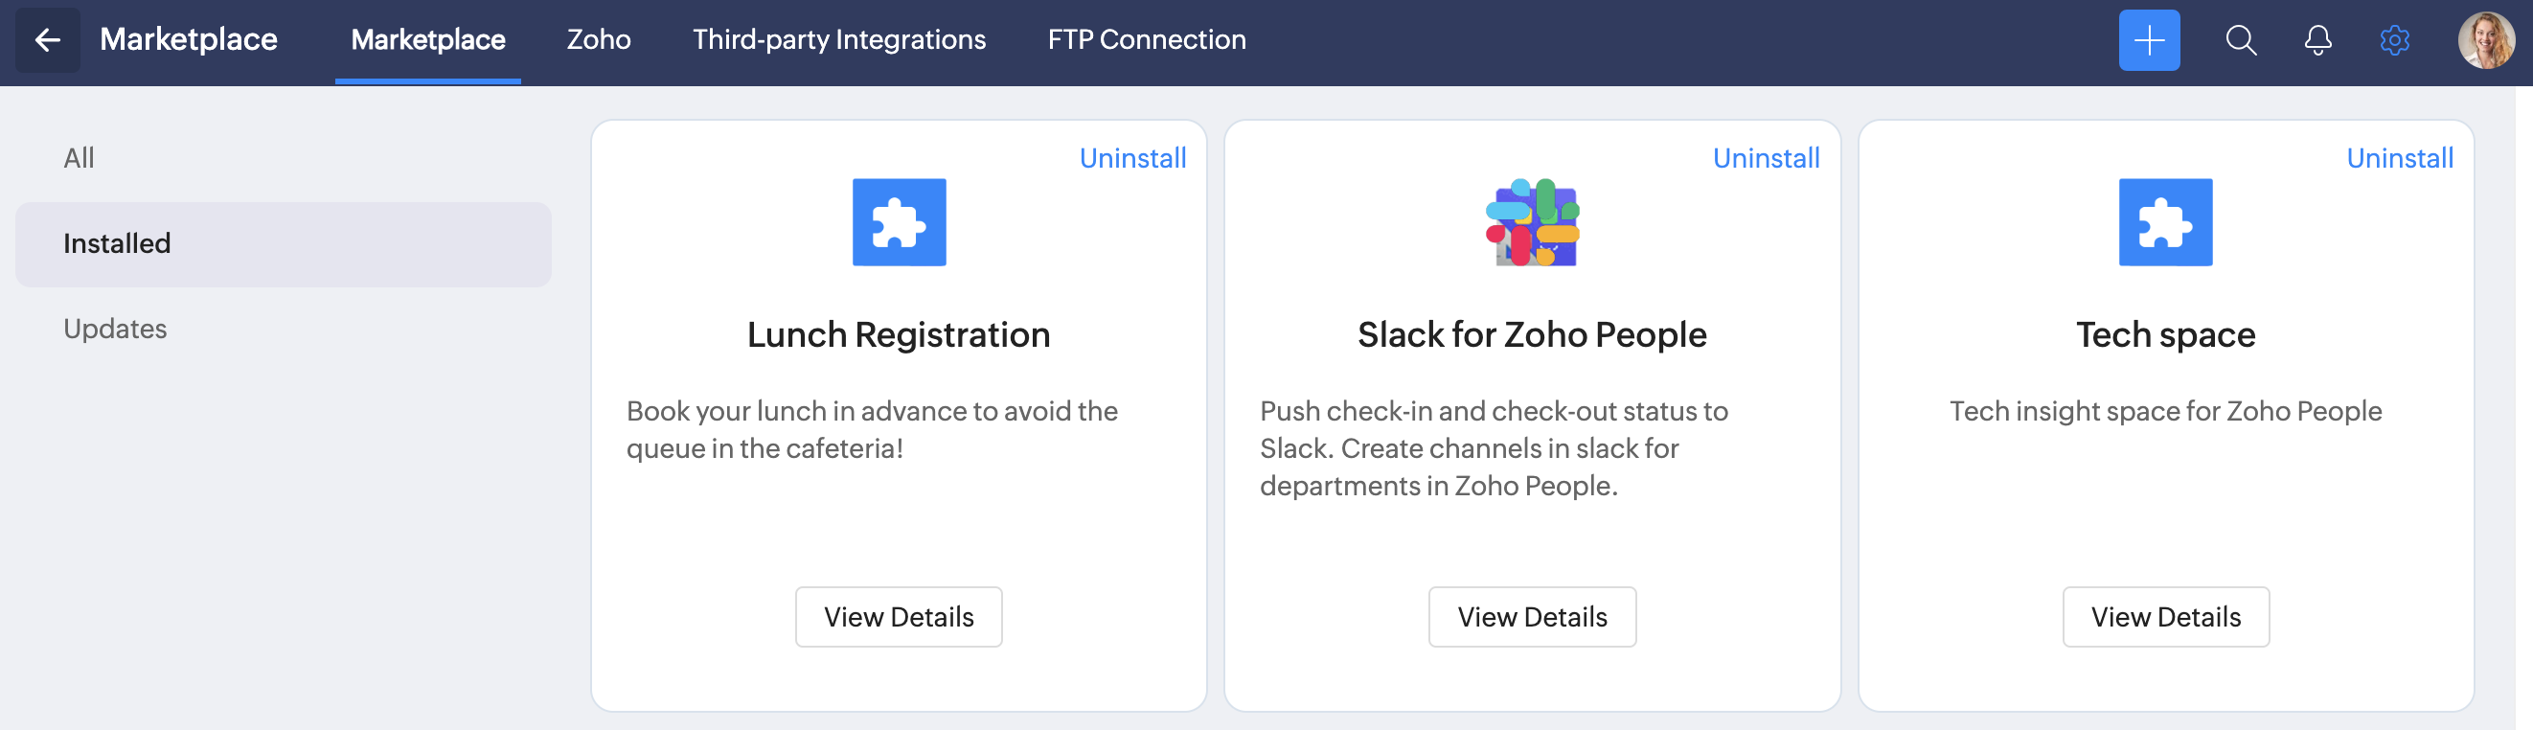This screenshot has width=2533, height=730.
Task: View Details for Lunch Registration
Action: [899, 617]
